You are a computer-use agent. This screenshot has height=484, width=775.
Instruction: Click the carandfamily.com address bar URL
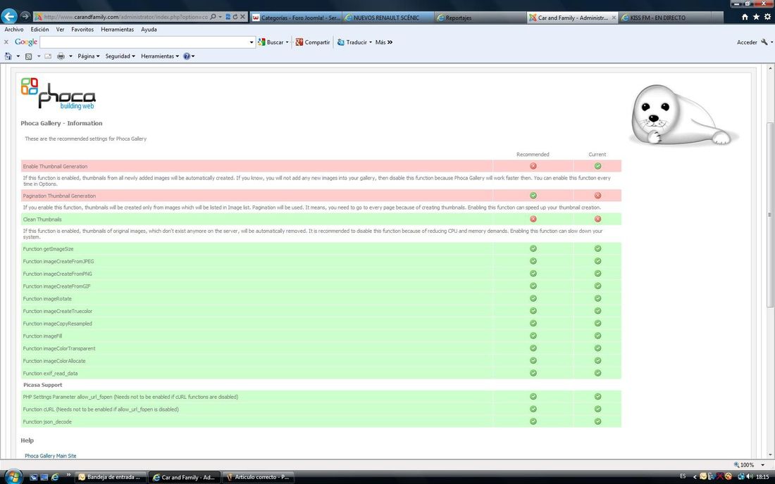125,17
